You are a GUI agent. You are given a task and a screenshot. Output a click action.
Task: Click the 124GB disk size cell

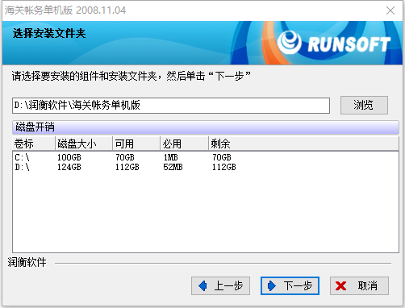[x=69, y=167]
